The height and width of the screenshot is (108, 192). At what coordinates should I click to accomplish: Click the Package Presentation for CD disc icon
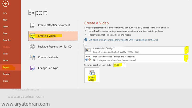[32, 47]
